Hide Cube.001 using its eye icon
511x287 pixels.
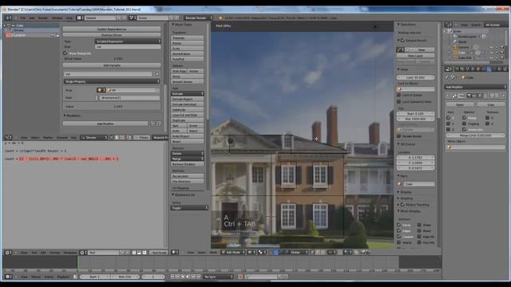[x=492, y=58]
